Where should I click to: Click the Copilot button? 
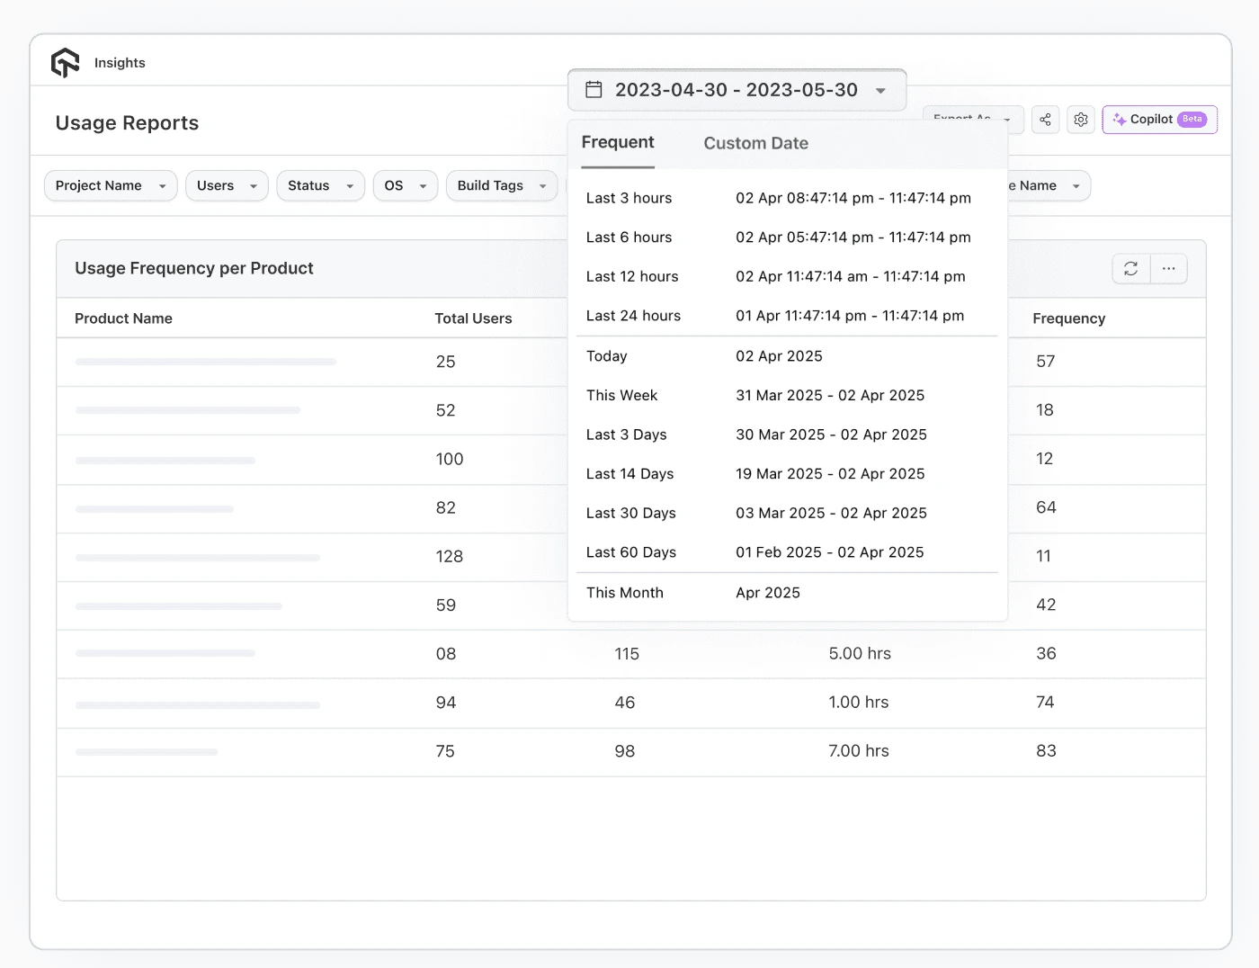click(x=1159, y=119)
